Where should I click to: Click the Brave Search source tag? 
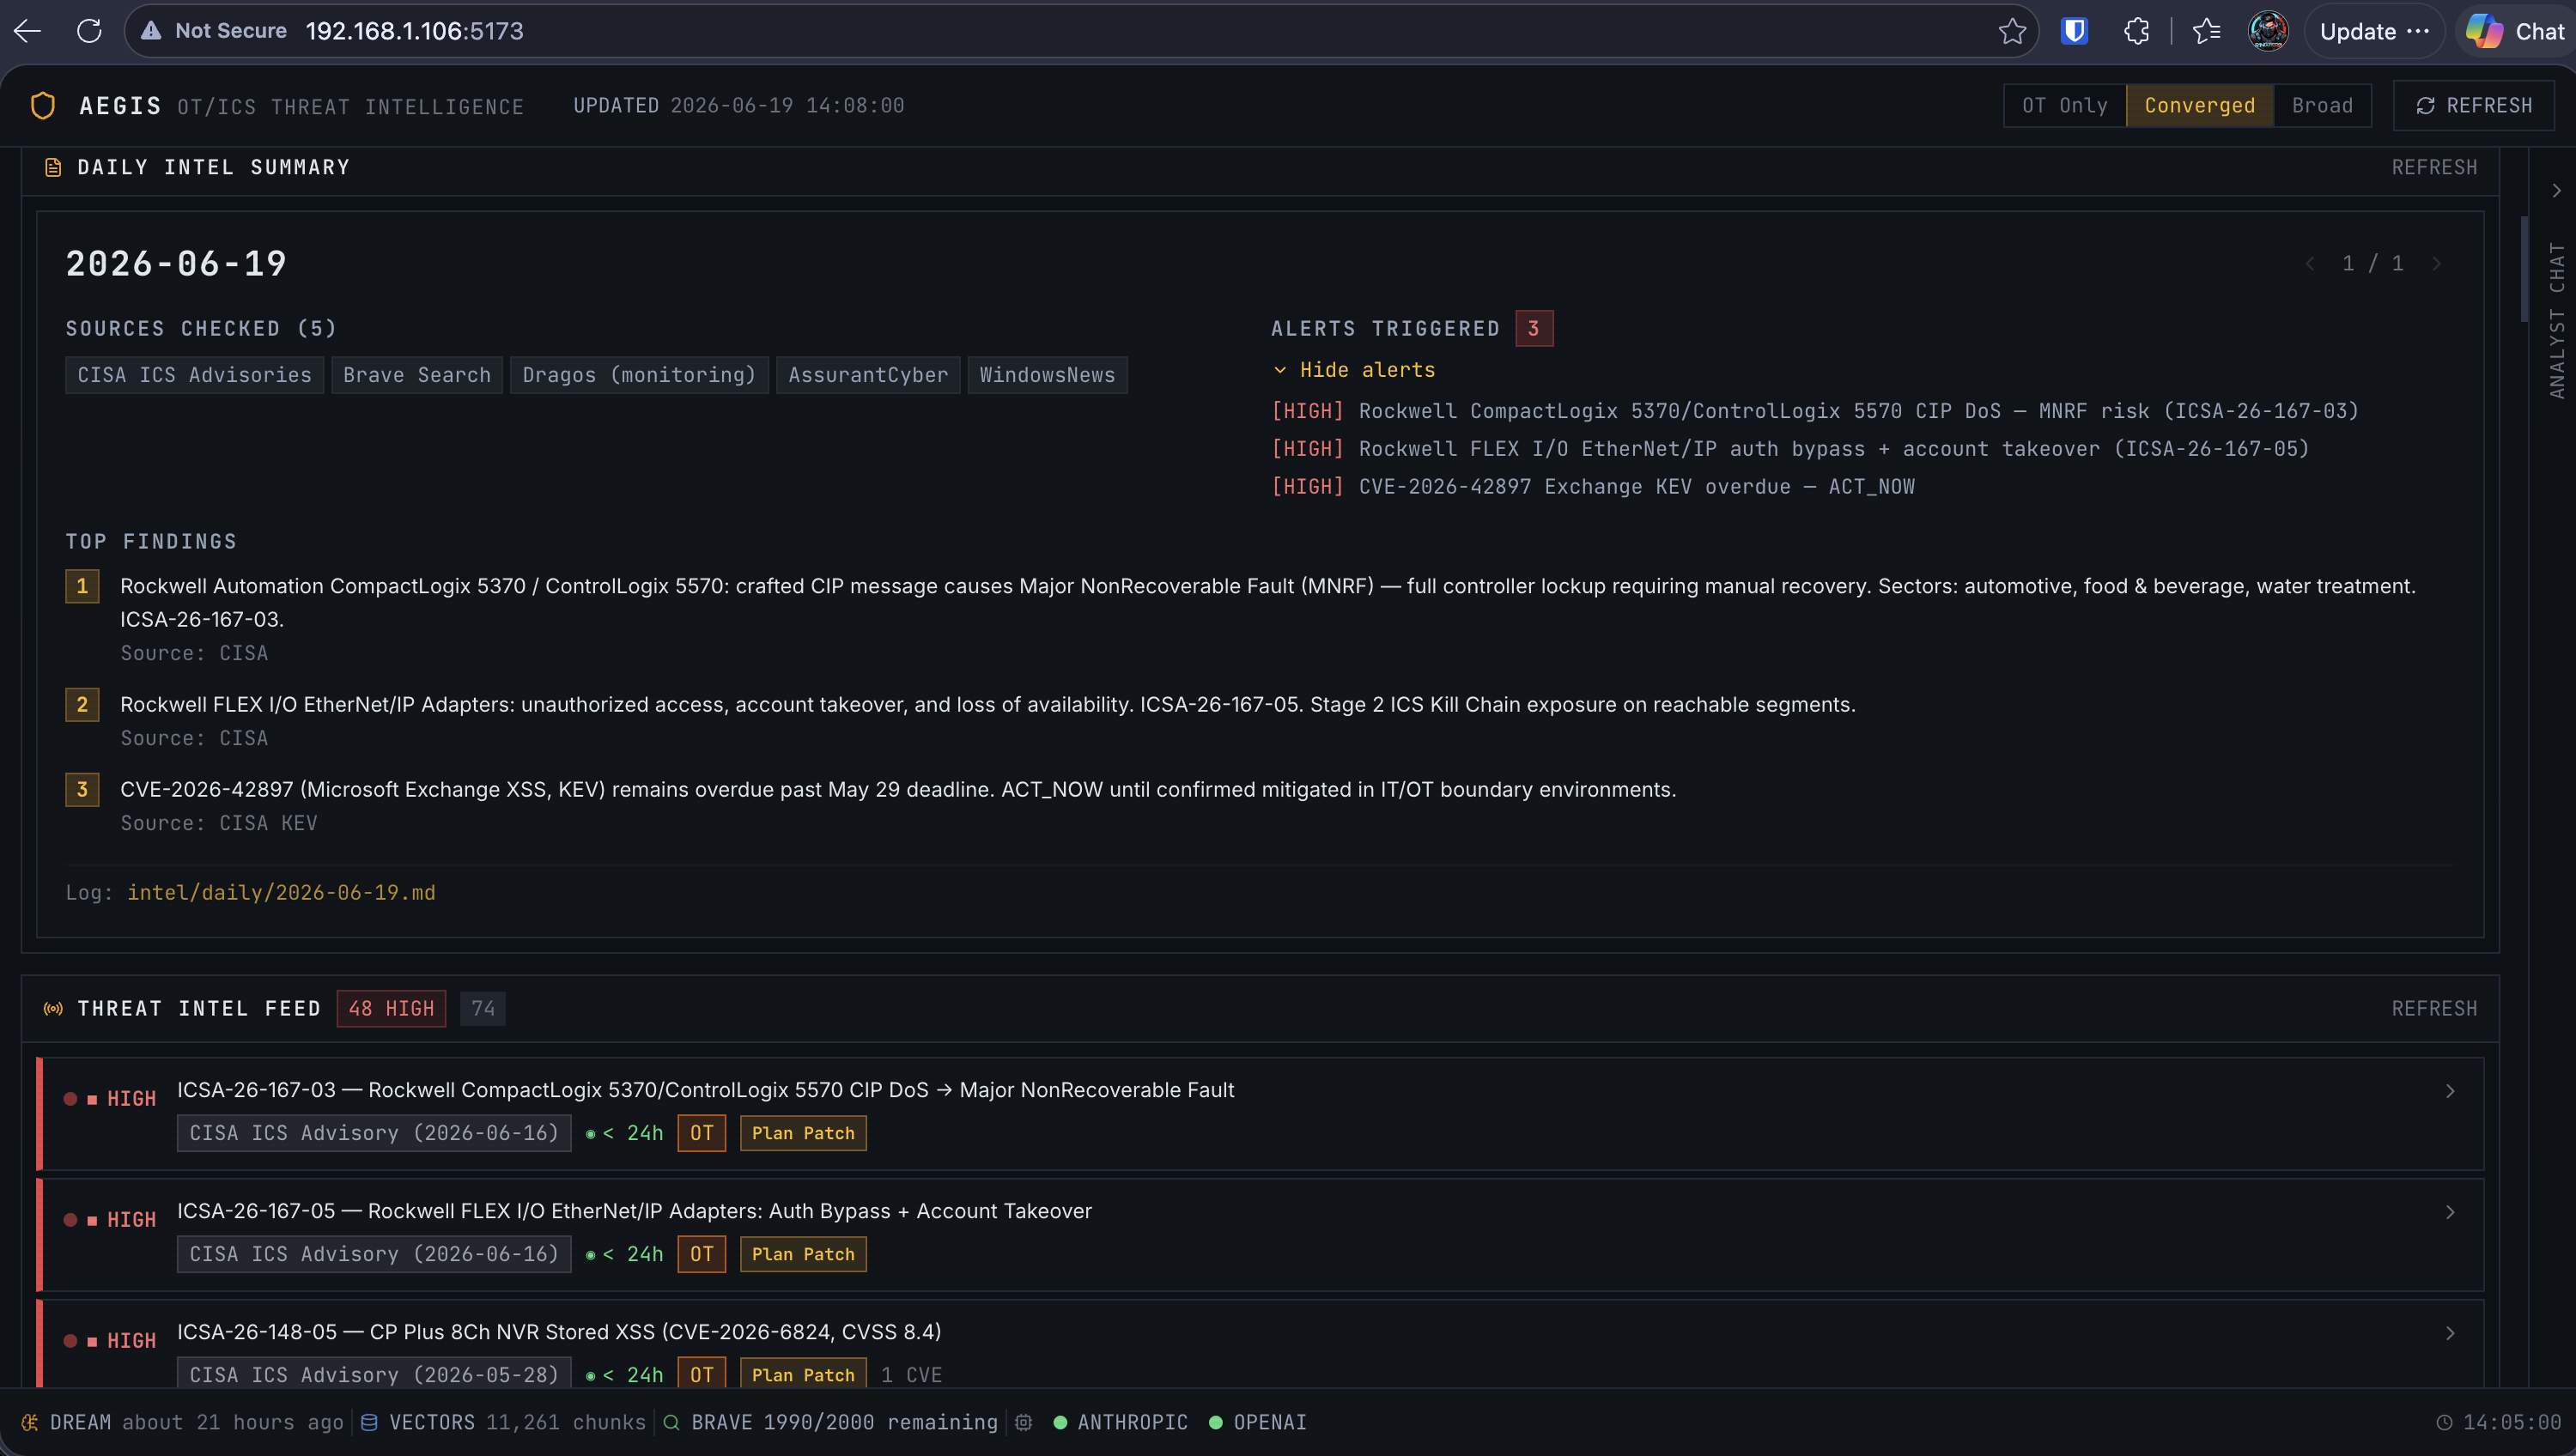pyautogui.click(x=417, y=375)
